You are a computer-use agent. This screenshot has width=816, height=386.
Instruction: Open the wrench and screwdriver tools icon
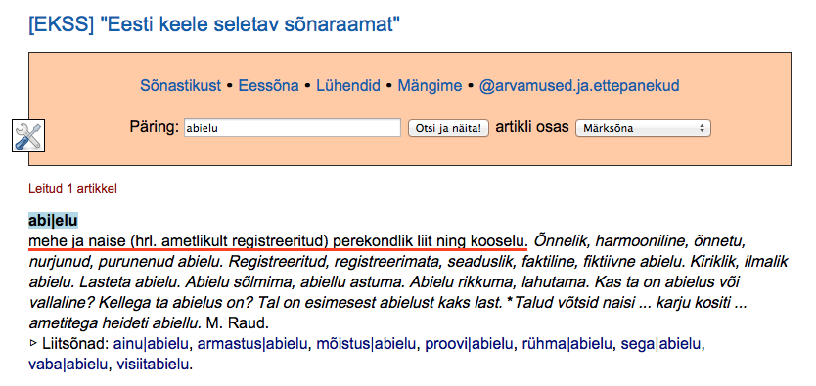[x=28, y=136]
